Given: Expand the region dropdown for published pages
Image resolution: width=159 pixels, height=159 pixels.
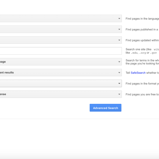Looking at the screenshot, I should (61, 29).
